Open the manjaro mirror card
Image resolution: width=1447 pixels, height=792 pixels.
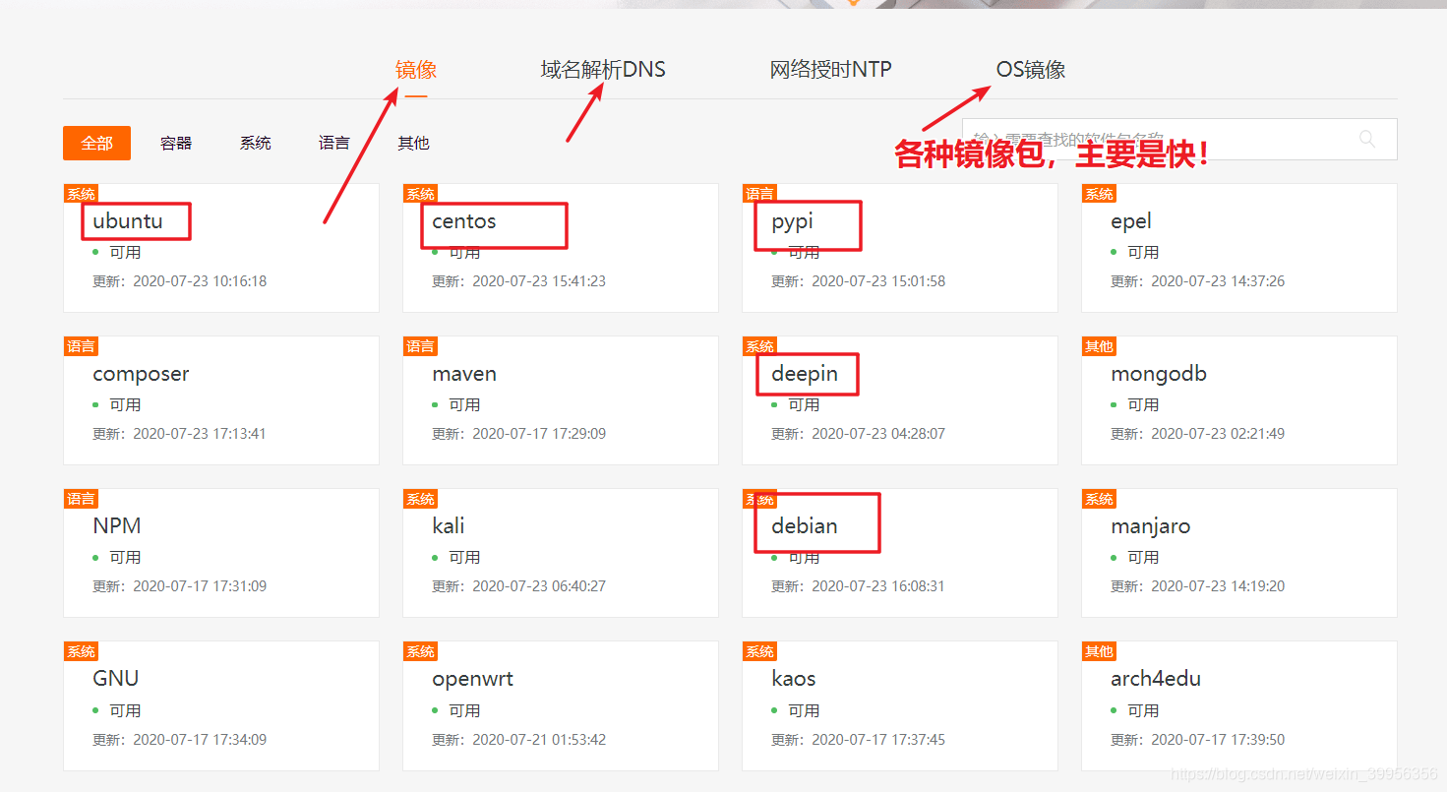(x=1151, y=525)
